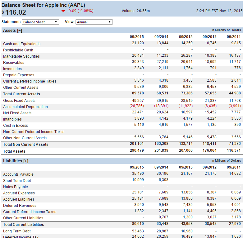The height and width of the screenshot is (238, 243).
Task: Select the Intangibles row label
Action: tap(12, 119)
